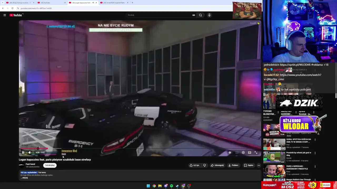The height and width of the screenshot is (189, 337).
Task: Click the search magnifier button
Action: point(200,15)
